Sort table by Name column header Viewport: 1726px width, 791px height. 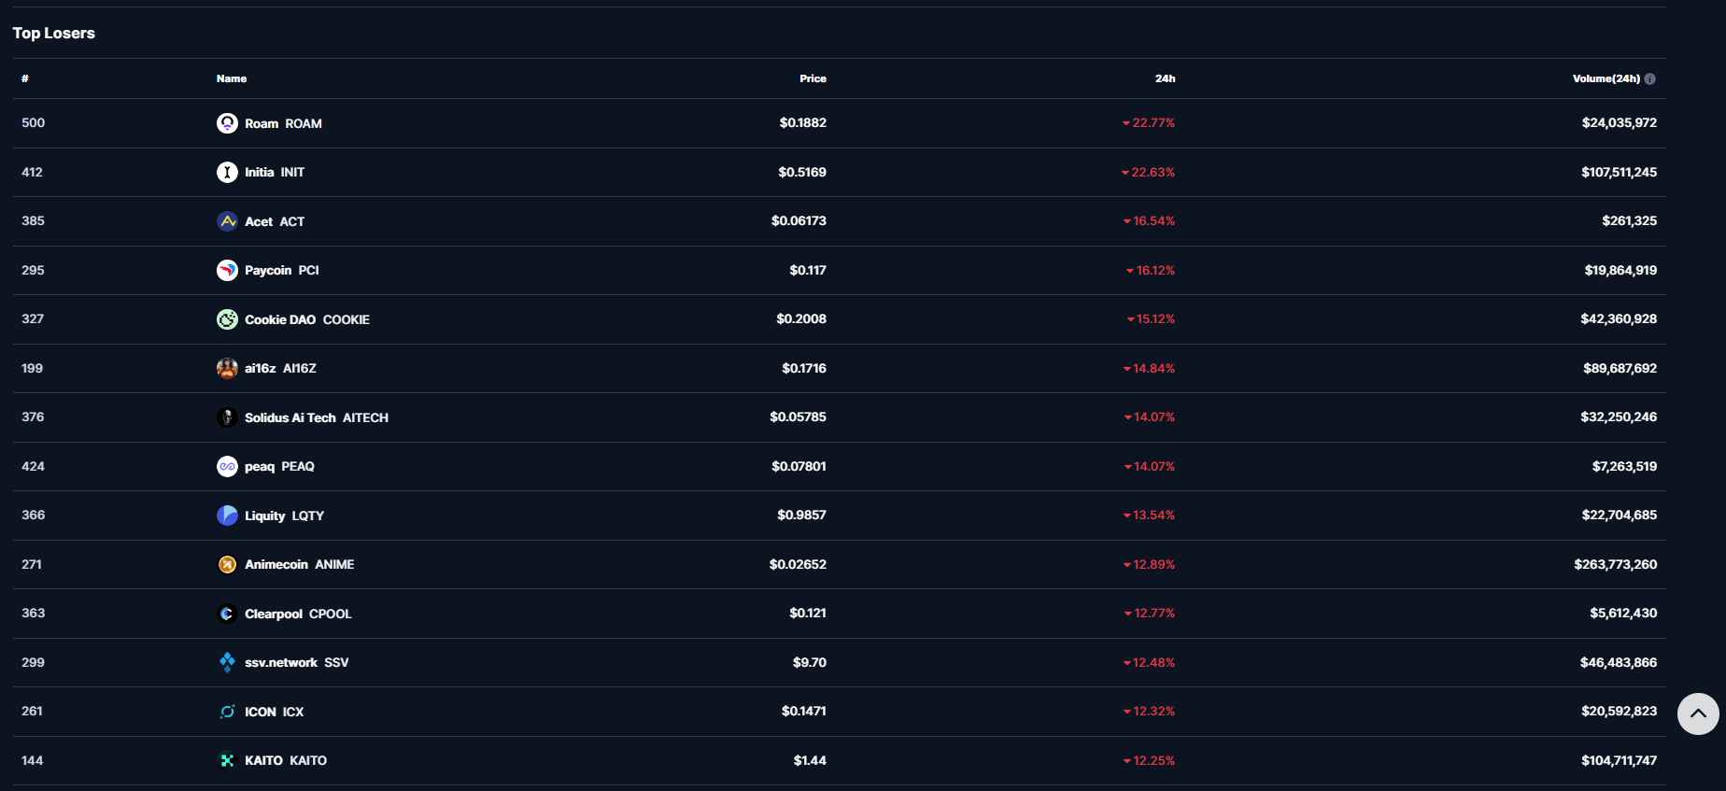click(232, 78)
